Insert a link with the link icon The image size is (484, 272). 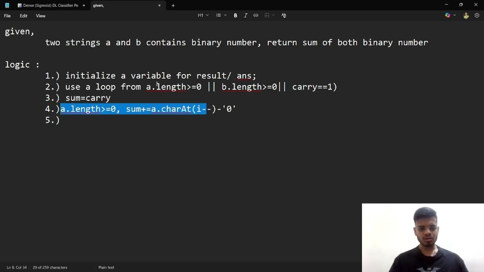256,15
